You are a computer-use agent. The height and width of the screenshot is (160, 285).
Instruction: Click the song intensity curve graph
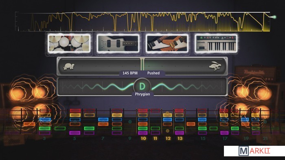pyautogui.click(x=142, y=22)
